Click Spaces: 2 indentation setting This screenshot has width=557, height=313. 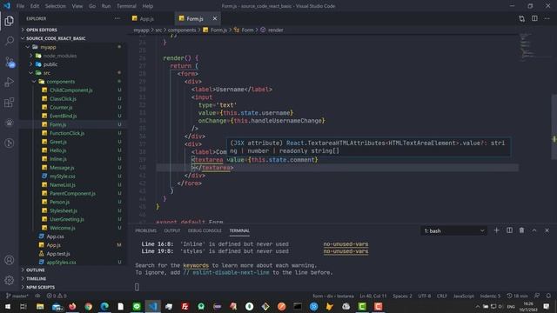[x=402, y=296]
